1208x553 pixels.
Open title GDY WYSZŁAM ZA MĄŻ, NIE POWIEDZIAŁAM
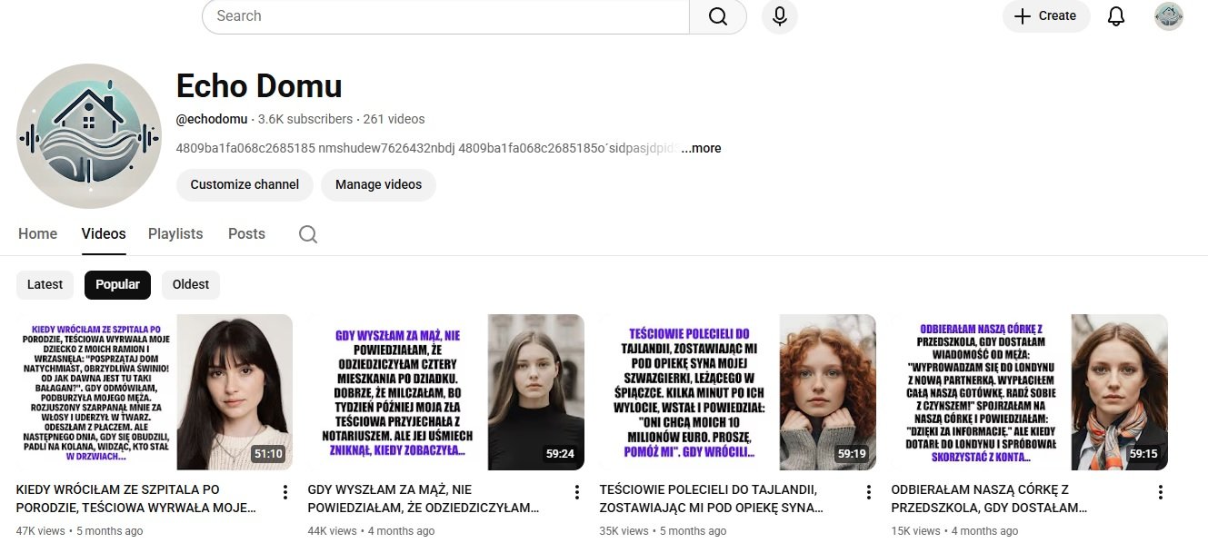click(x=424, y=499)
